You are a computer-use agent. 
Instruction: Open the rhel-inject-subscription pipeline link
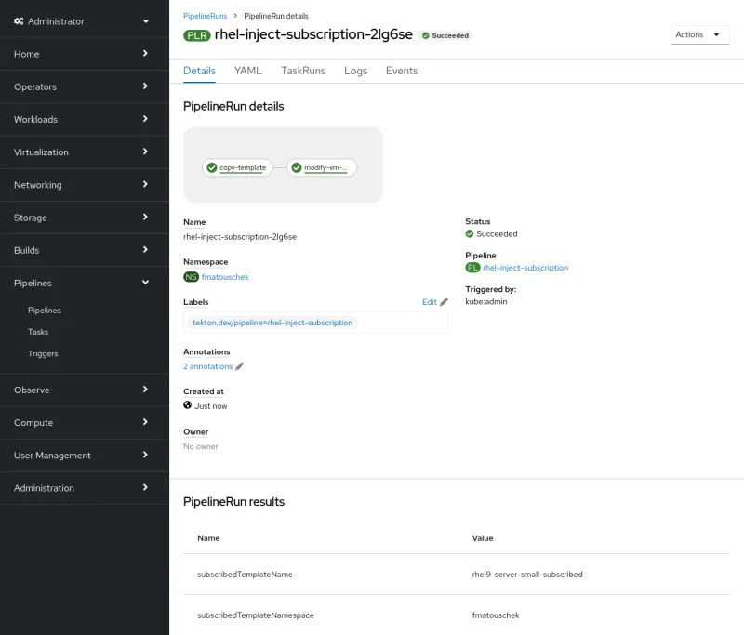click(x=525, y=268)
